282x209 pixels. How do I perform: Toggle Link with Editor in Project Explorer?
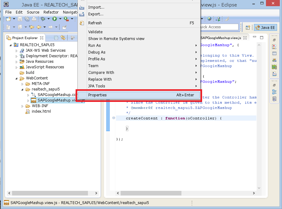click(x=63, y=38)
